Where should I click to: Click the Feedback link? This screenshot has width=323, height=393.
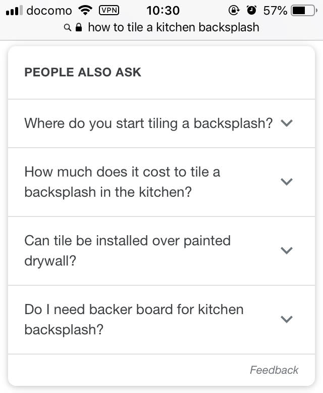pos(274,370)
